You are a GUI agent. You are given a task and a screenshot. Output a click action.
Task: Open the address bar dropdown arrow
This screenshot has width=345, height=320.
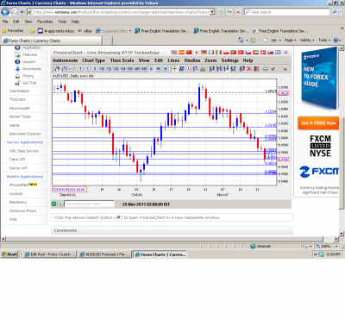(212, 12)
